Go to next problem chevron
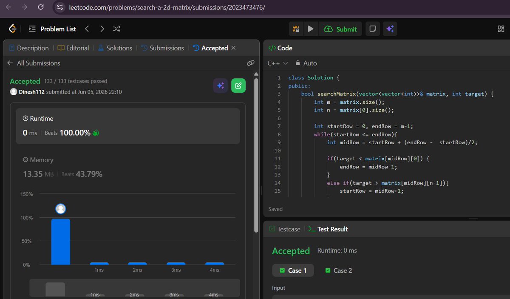Screen dimensions: 510x299 pos(102,29)
